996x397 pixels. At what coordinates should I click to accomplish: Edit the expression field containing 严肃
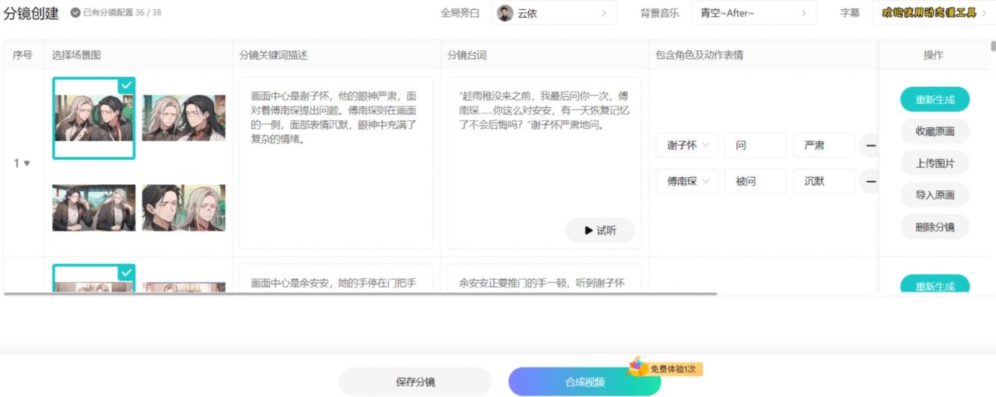(x=824, y=145)
